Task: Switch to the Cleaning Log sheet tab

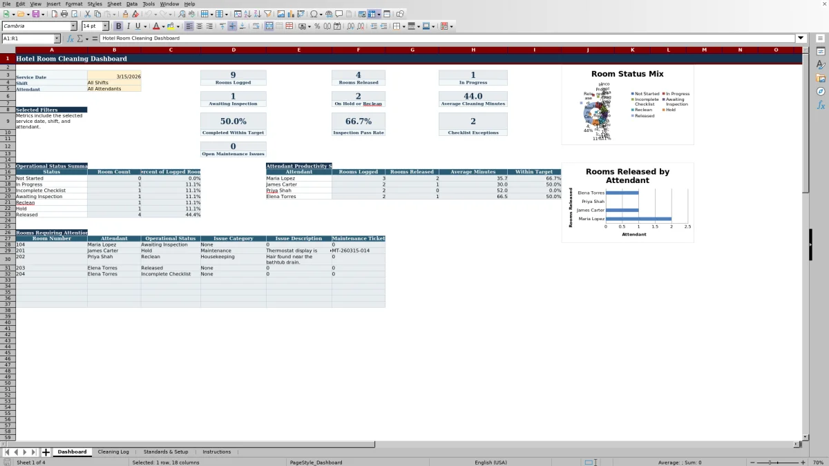Action: pos(113,452)
